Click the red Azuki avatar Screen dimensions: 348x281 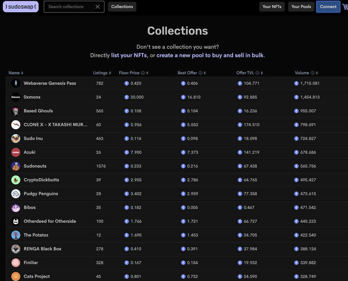tap(16, 152)
